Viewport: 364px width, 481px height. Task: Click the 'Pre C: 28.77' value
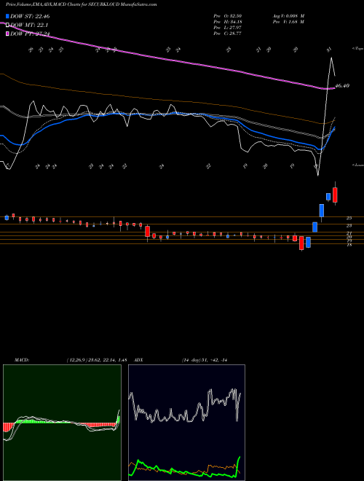click(228, 34)
